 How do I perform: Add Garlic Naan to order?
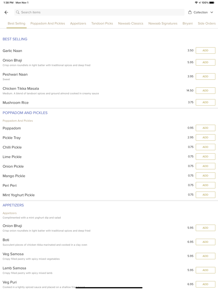click(205, 51)
